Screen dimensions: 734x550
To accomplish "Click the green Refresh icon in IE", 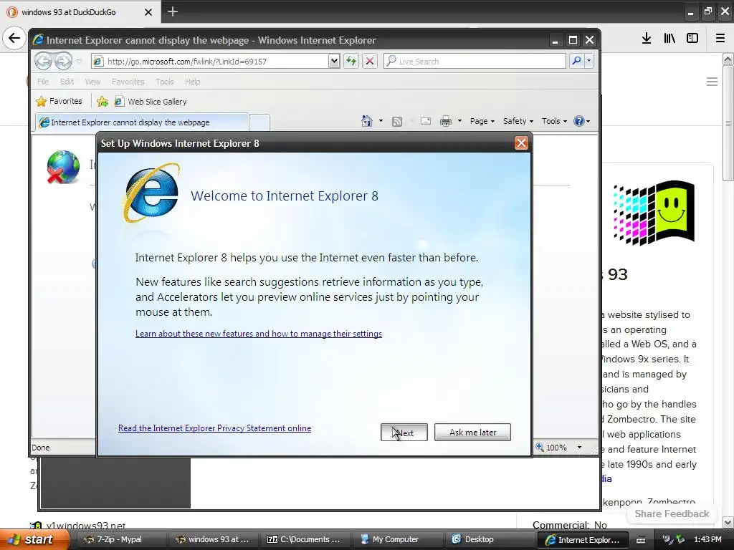I will coord(351,62).
